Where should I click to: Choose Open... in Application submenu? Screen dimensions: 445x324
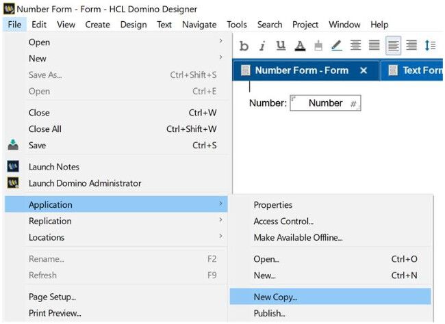pyautogui.click(x=331, y=259)
